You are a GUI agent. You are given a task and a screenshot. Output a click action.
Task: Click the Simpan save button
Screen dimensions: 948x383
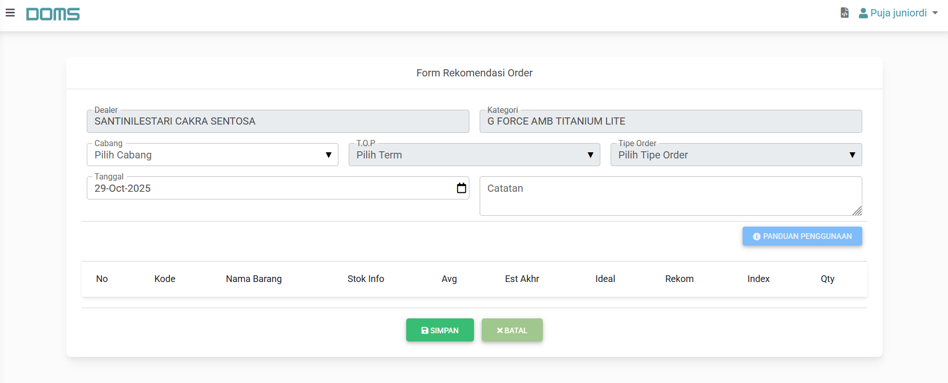440,330
